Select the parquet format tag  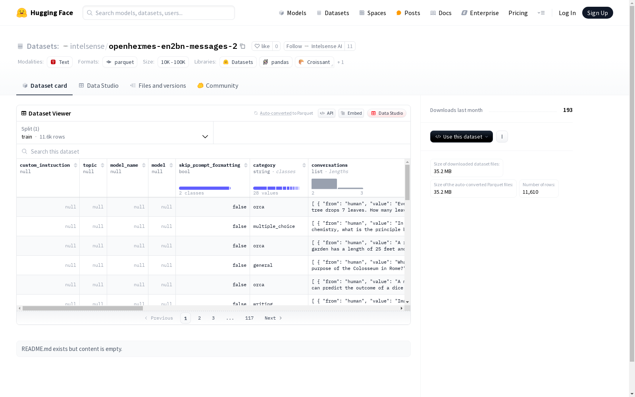click(x=120, y=62)
